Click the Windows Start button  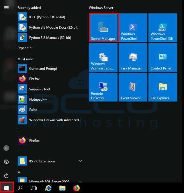pyautogui.click(x=7, y=188)
